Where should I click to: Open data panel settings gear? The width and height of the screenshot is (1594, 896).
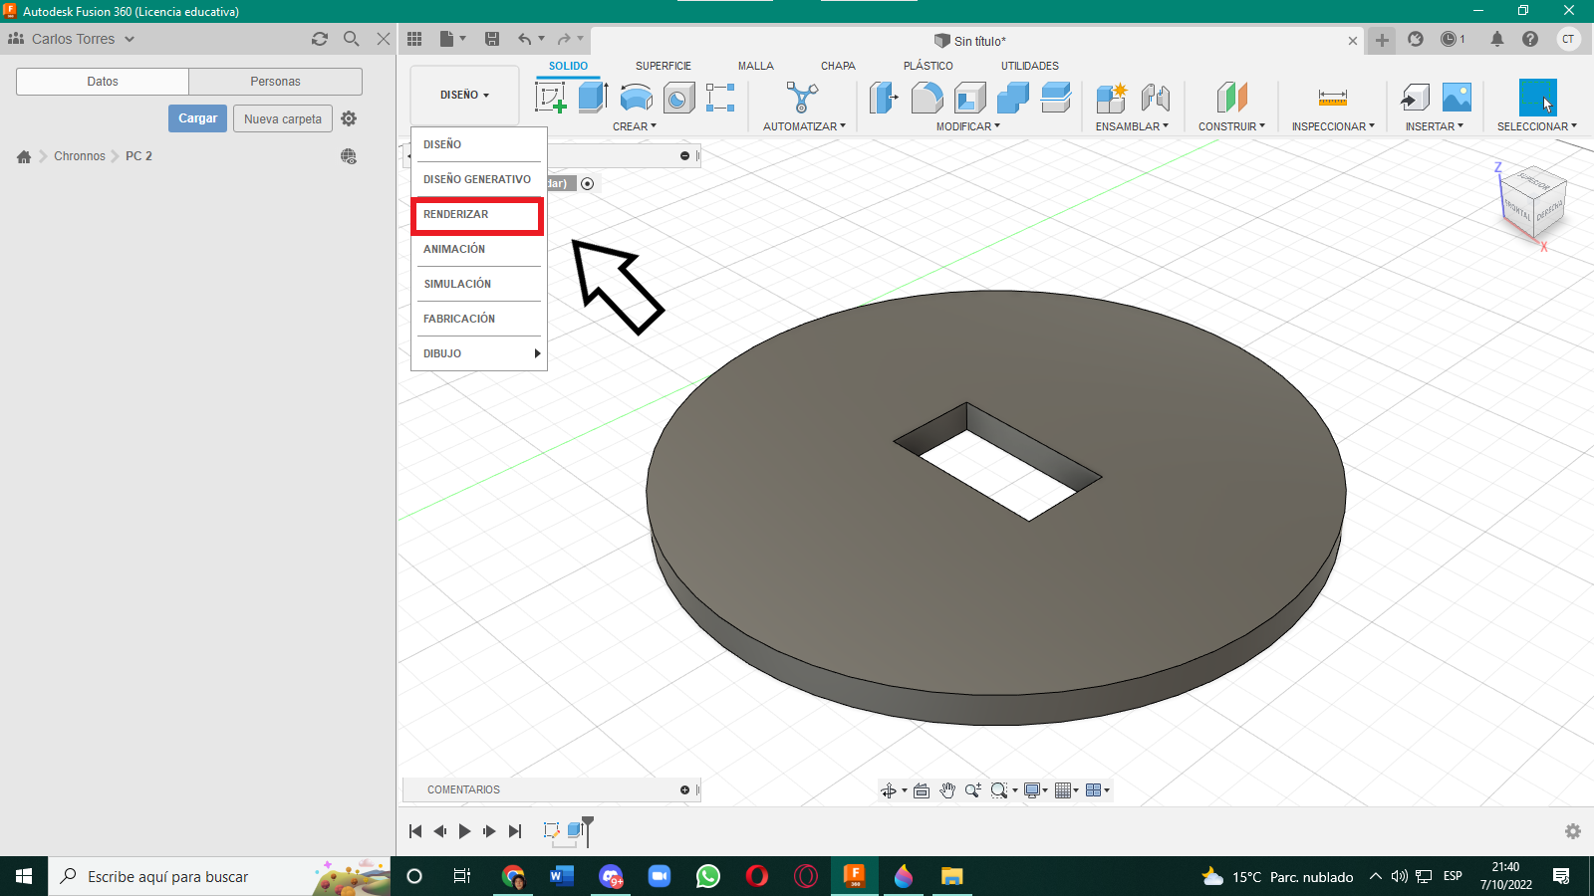click(349, 118)
